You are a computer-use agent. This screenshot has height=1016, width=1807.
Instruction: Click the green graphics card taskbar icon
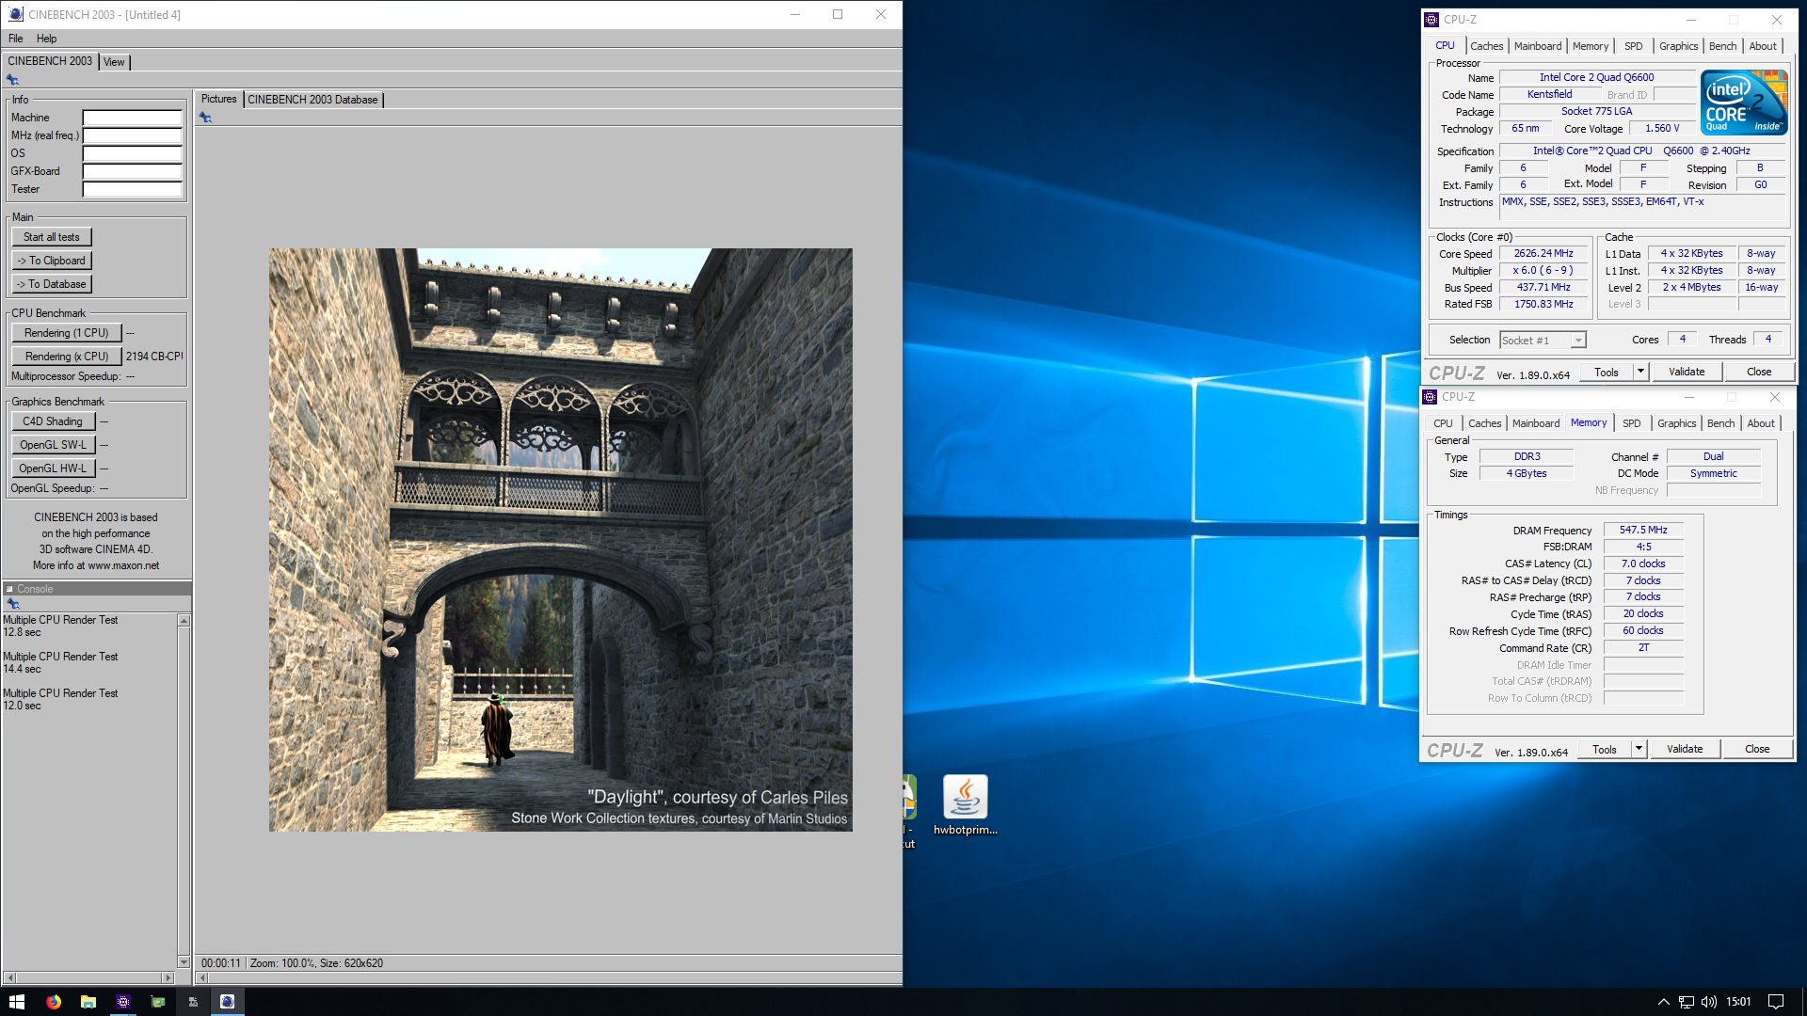pos(158,1002)
